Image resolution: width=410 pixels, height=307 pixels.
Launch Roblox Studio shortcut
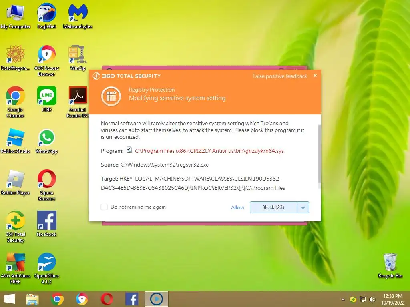coord(16,141)
